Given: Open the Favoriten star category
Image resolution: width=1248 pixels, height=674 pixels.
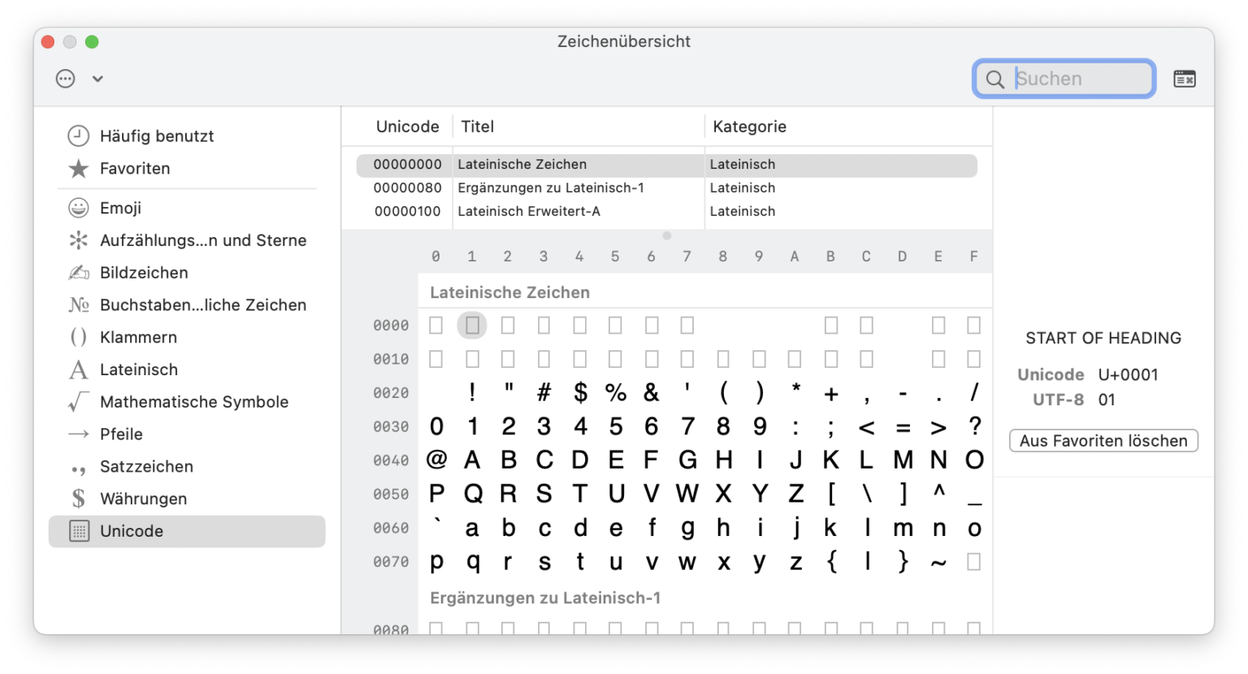Looking at the screenshot, I should pos(134,168).
